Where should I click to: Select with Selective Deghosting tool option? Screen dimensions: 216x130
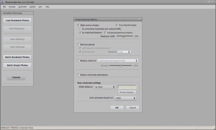pyautogui.click(x=80, y=48)
